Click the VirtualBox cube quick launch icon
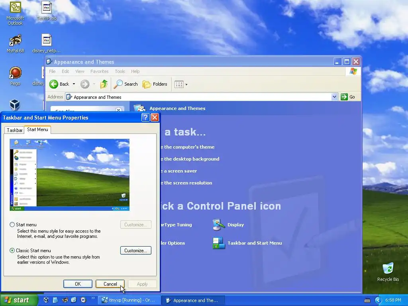 click(46, 300)
